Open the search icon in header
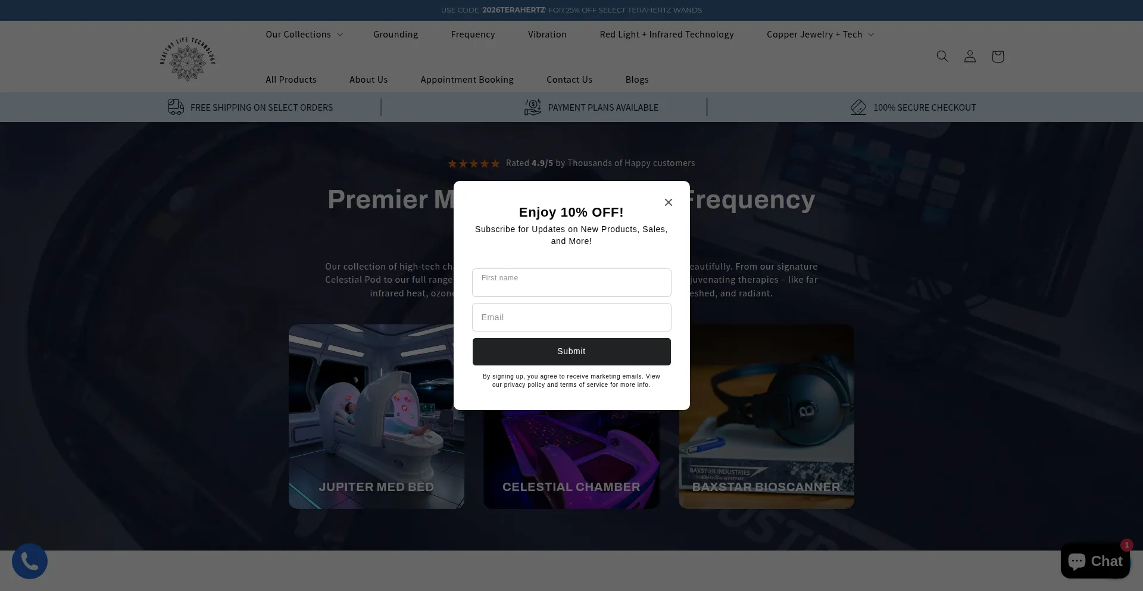 942,57
